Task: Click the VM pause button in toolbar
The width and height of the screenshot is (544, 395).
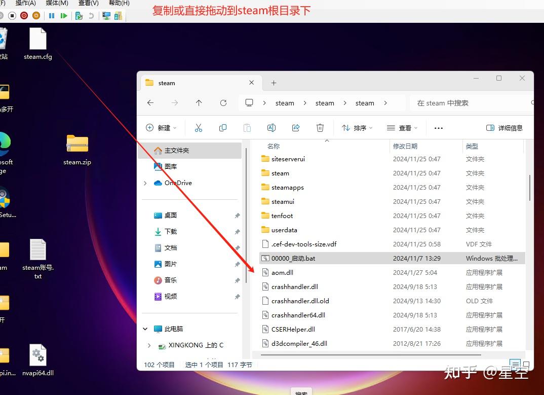Action: coord(52,16)
